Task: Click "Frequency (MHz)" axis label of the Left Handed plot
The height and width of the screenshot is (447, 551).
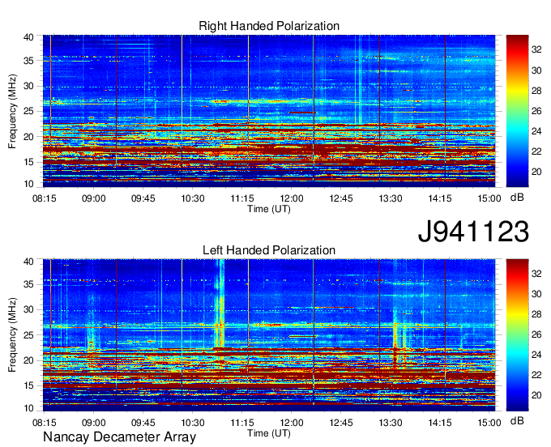Action: [12, 335]
